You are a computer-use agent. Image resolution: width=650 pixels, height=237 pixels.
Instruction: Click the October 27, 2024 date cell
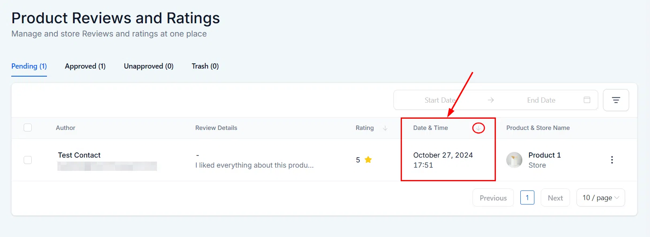pos(443,155)
